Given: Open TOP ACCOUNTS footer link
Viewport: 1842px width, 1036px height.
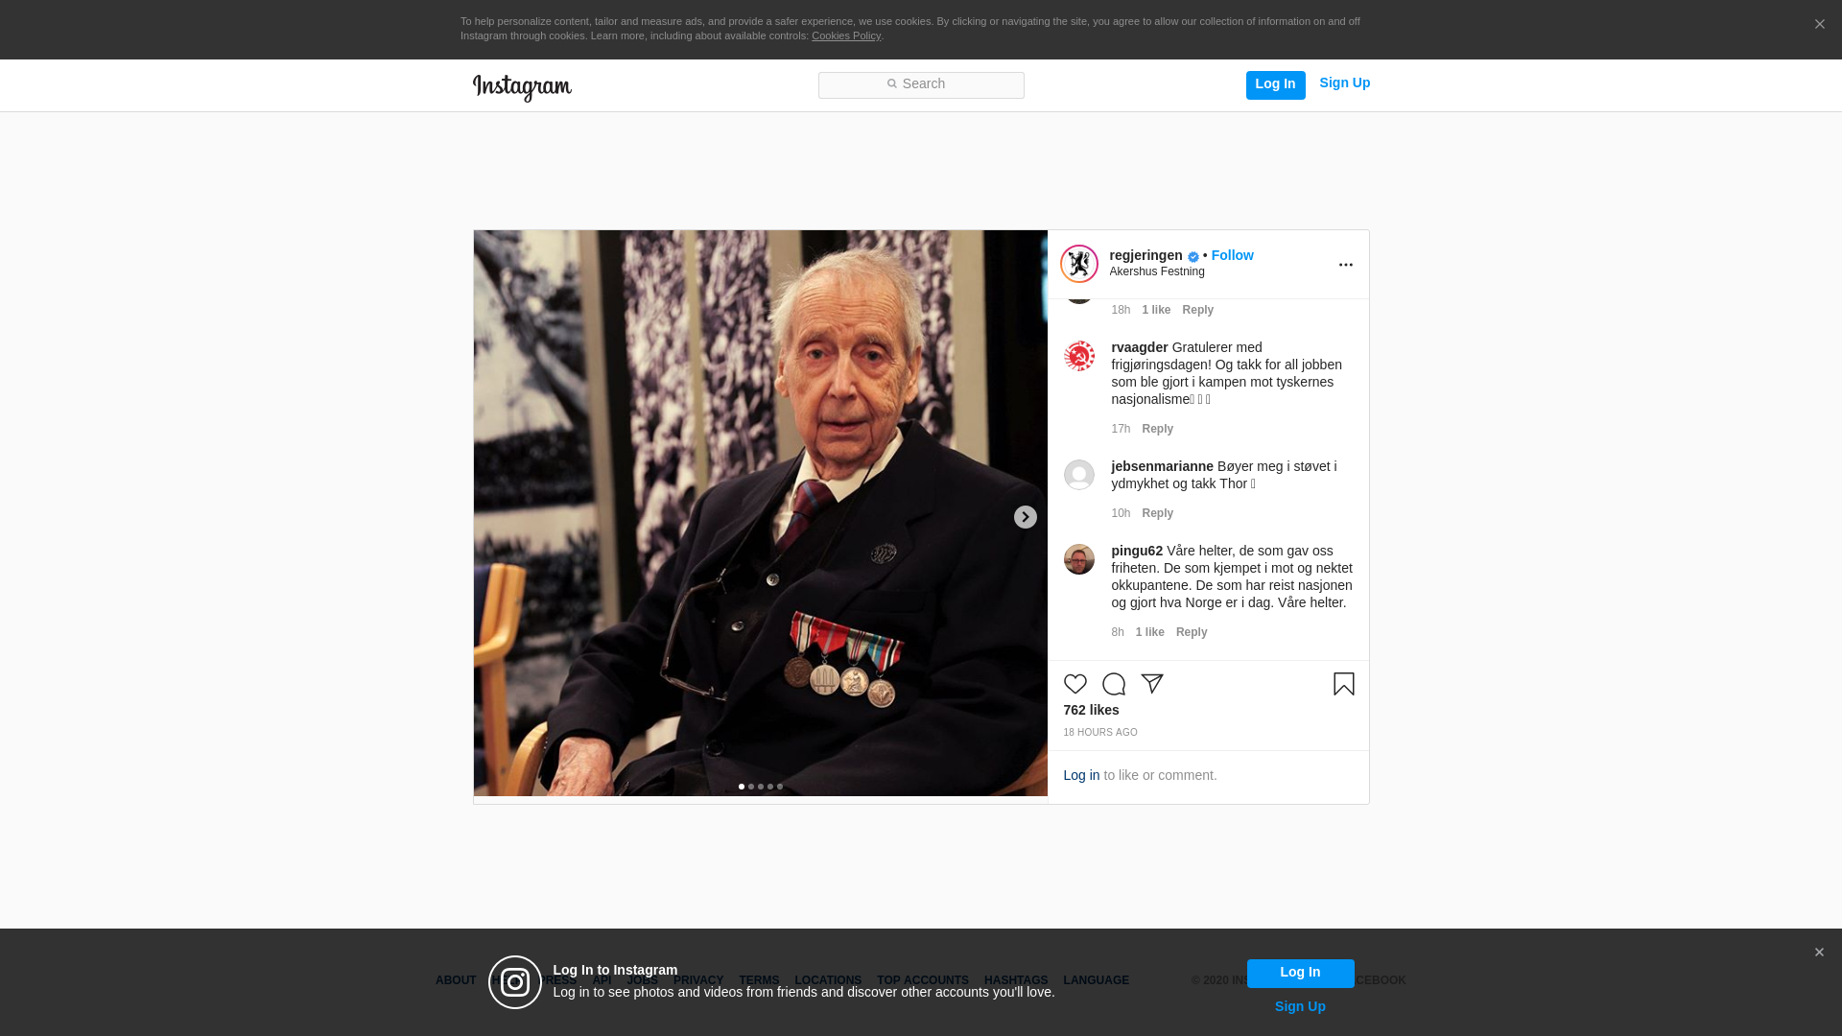Looking at the screenshot, I should pos(922,980).
